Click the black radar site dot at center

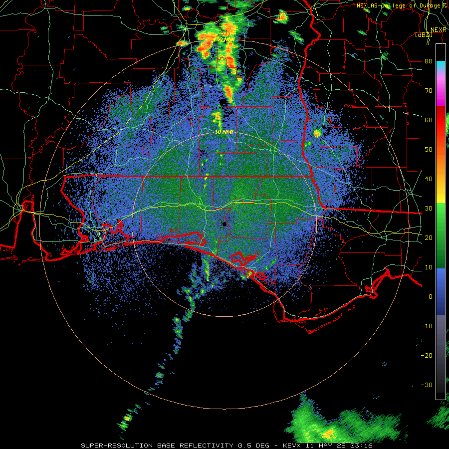(224, 224)
